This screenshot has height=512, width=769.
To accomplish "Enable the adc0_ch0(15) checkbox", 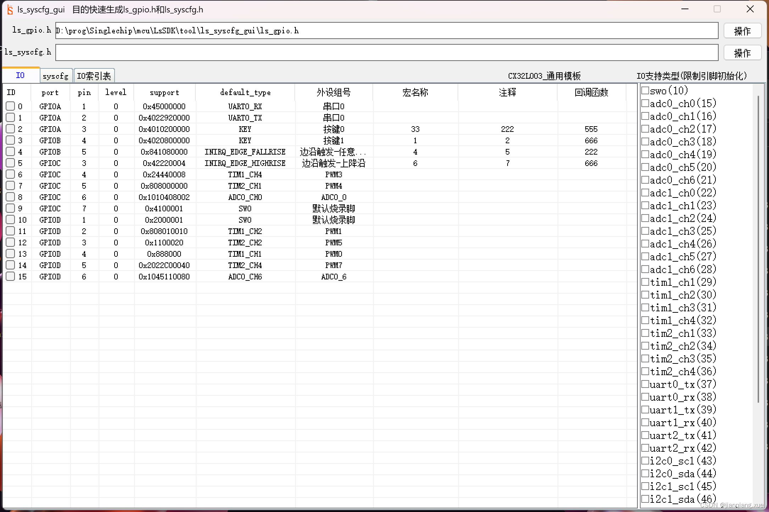I will [x=645, y=103].
